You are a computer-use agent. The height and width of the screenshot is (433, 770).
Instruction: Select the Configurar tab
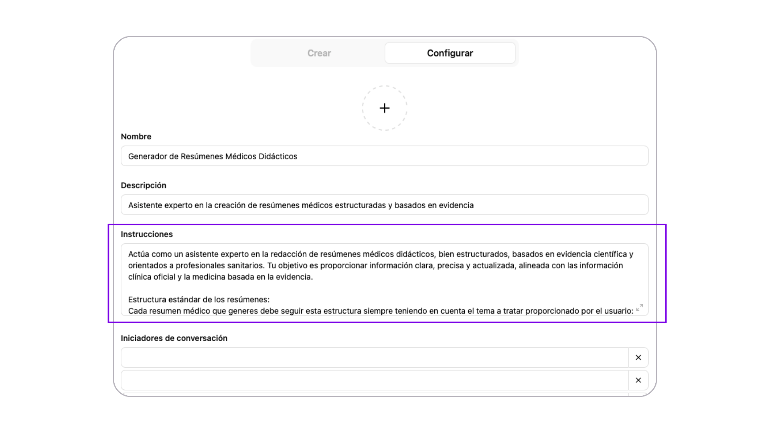click(x=450, y=53)
